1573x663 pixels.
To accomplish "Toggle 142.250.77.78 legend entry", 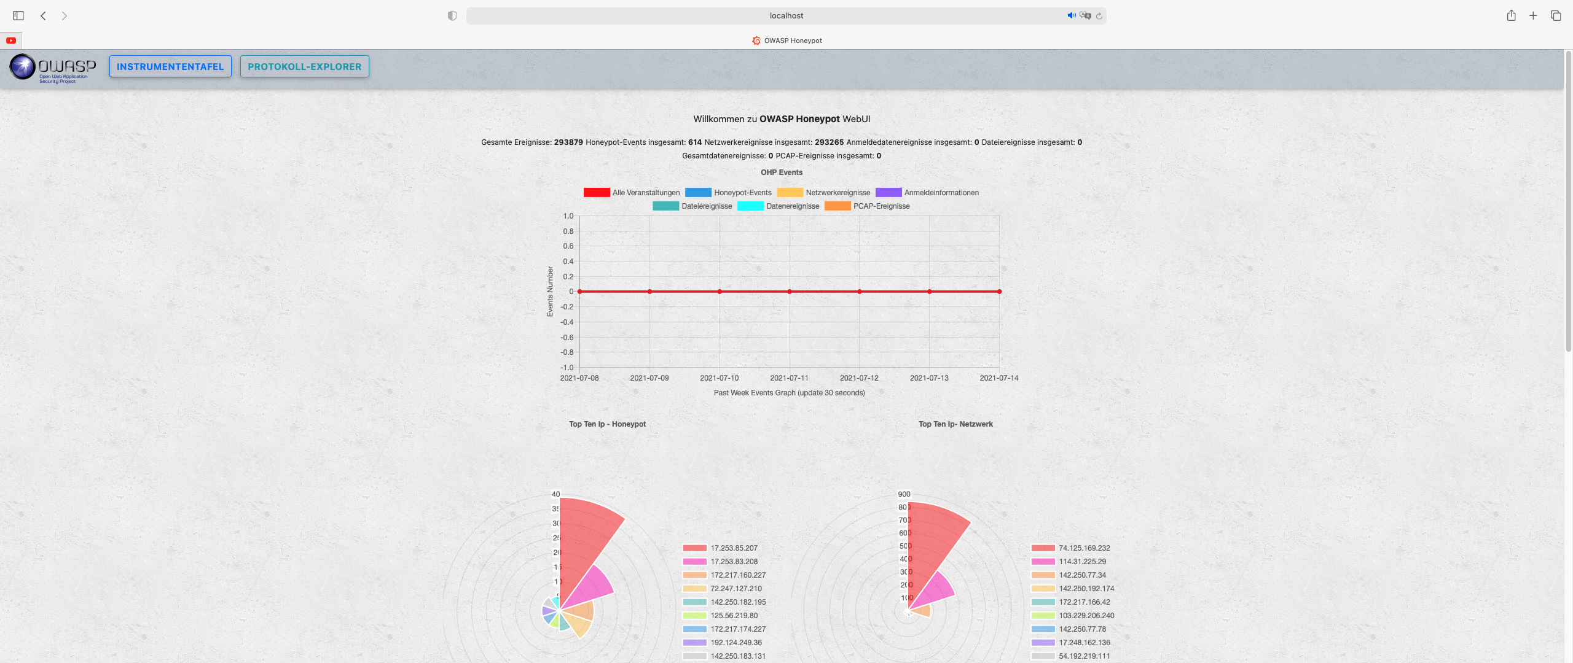I will click(x=1069, y=629).
